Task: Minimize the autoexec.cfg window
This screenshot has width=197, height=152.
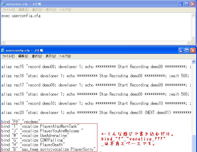Action: click(x=181, y=4)
